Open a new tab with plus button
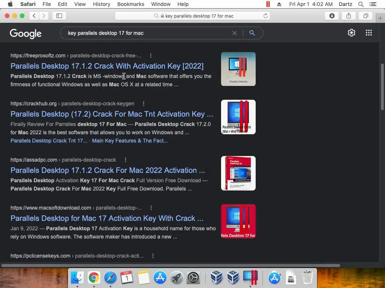The height and width of the screenshot is (288, 385). coord(380,18)
